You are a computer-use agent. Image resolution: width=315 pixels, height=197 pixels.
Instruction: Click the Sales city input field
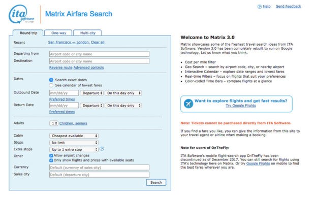99,175
